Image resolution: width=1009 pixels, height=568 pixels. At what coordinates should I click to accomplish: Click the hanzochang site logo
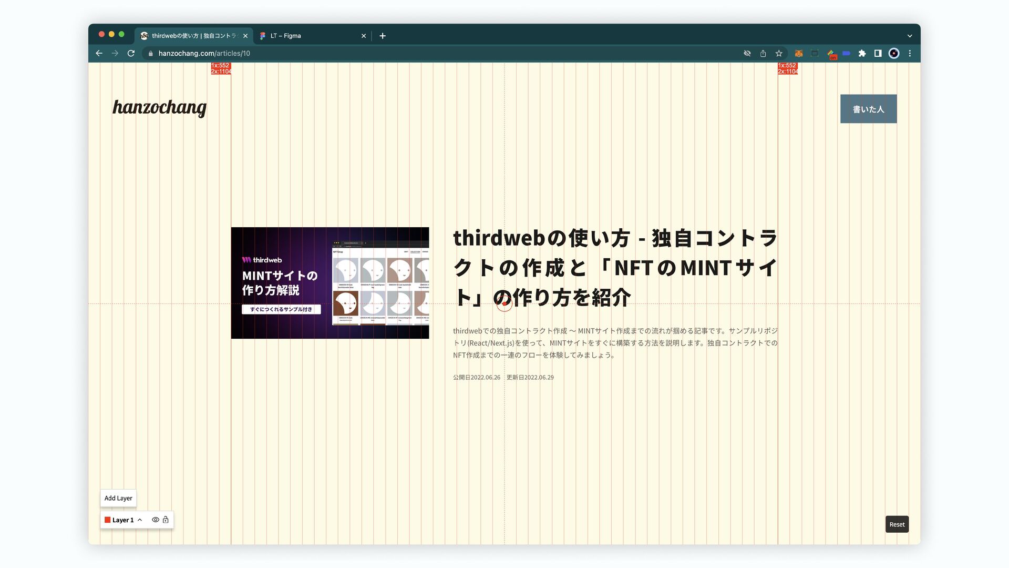160,107
